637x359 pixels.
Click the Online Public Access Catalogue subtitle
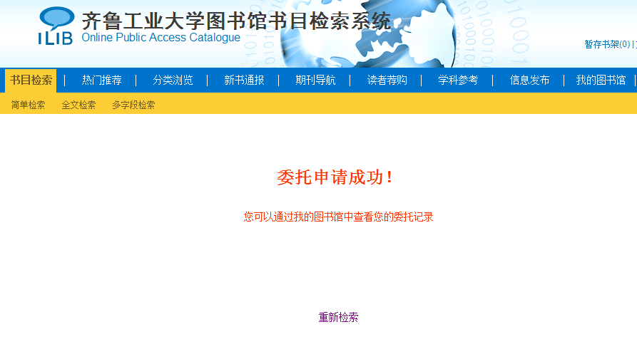pyautogui.click(x=160, y=38)
